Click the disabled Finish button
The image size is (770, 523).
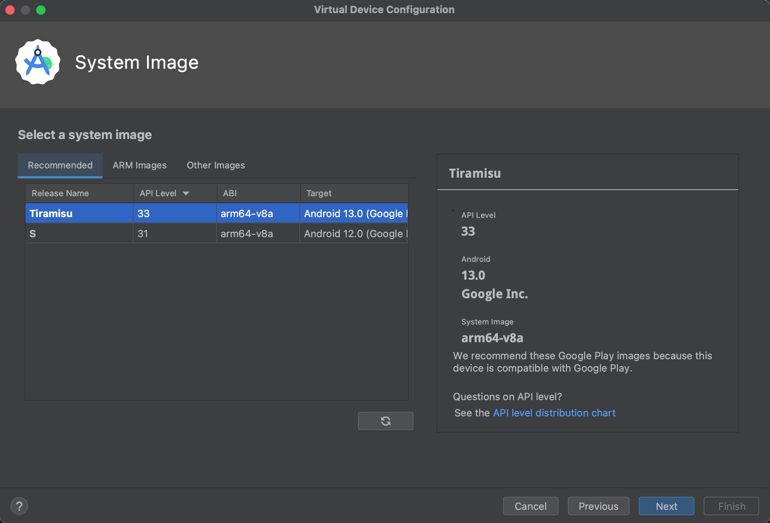(x=731, y=506)
